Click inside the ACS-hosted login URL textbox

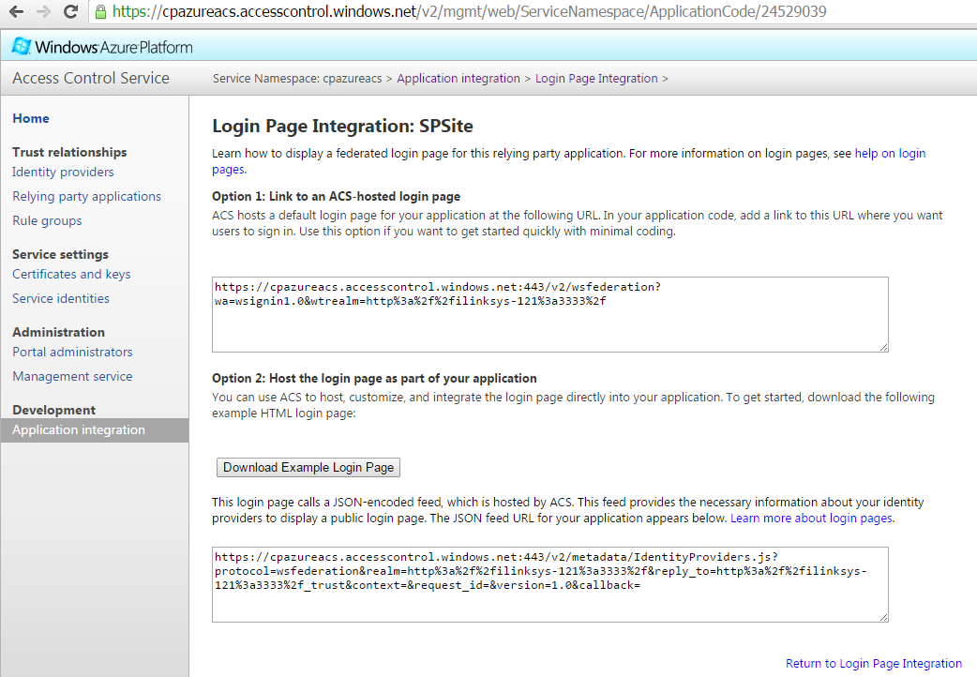click(x=550, y=315)
